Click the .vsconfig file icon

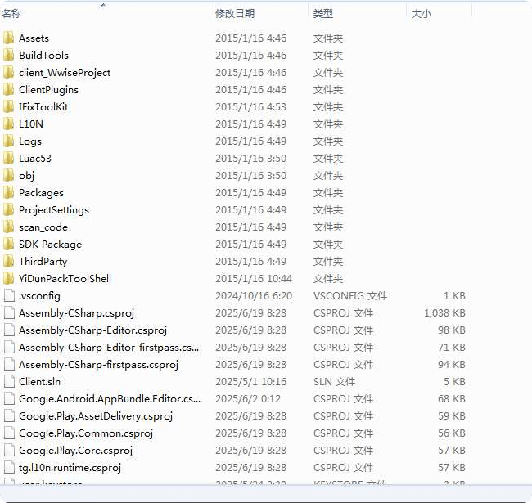(9, 296)
